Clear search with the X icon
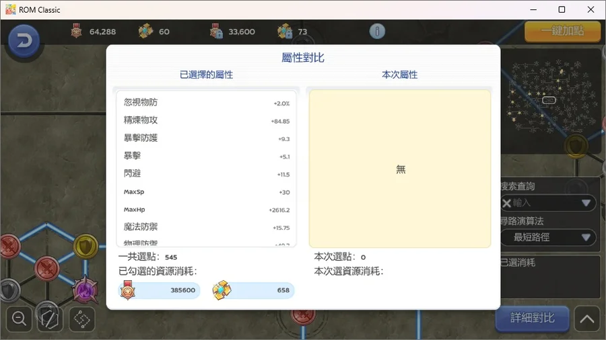Viewport: 606px width, 340px height. pyautogui.click(x=506, y=203)
